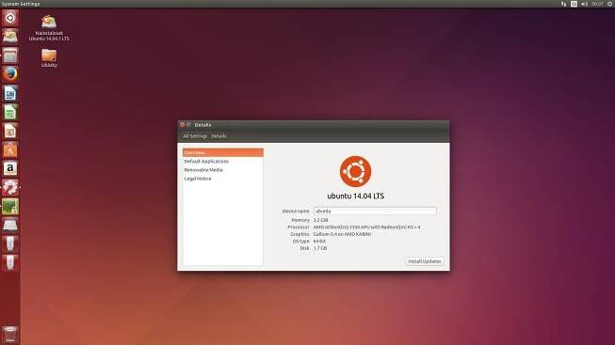Open LibreOffice Impress from the launcher
This screenshot has width=615, height=345.
(10, 132)
